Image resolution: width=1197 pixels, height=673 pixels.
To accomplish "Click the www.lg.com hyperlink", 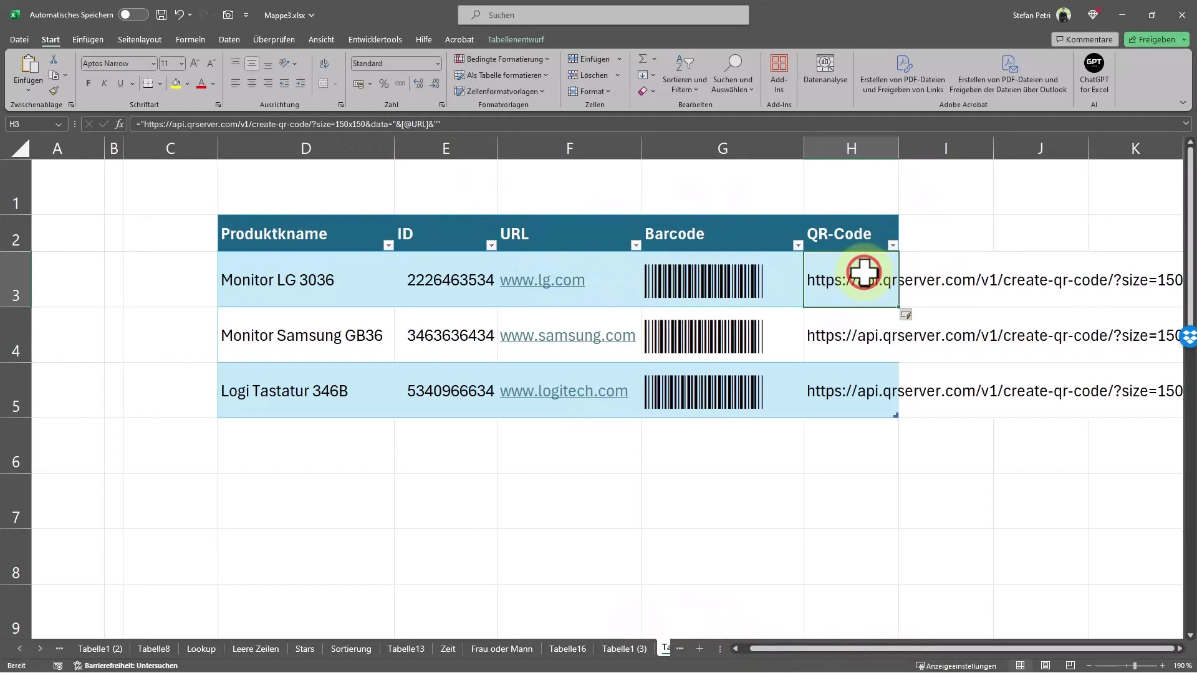I will [542, 279].
